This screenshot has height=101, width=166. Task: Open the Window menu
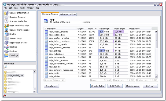[30, 8]
